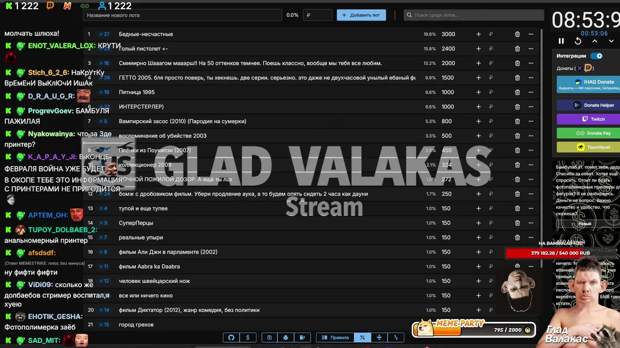
Task: Click the Поиск среди лотов search field
Action: tap(474, 15)
